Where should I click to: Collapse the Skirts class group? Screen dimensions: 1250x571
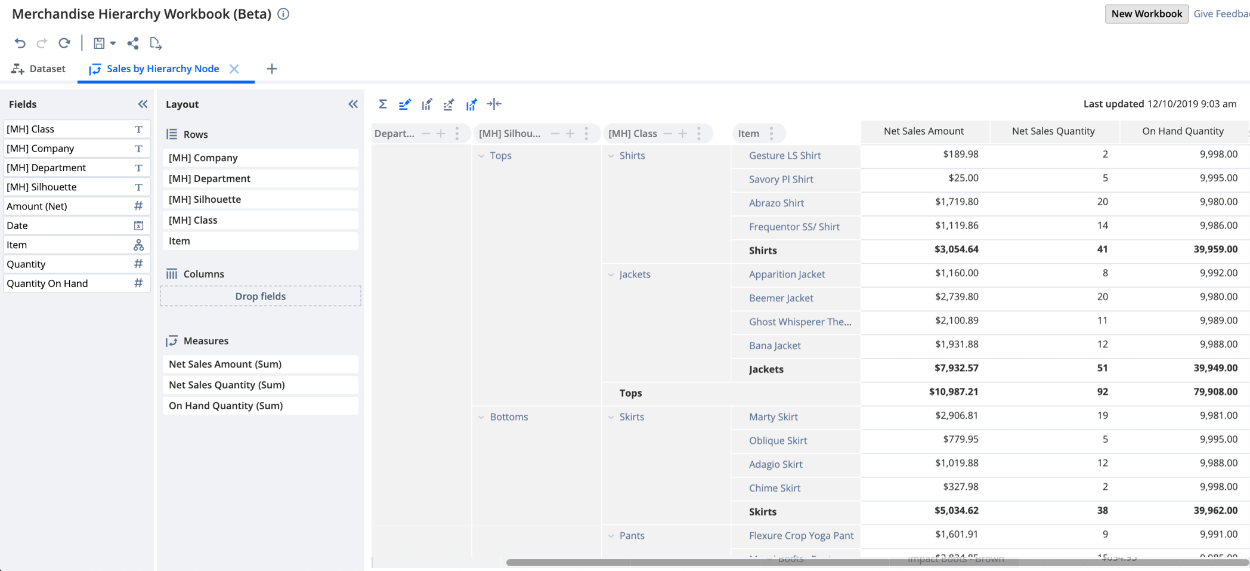pyautogui.click(x=611, y=417)
